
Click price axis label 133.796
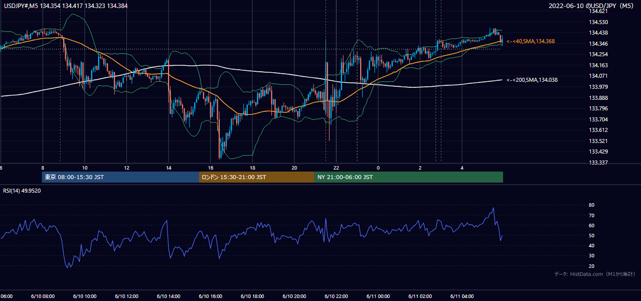598,108
